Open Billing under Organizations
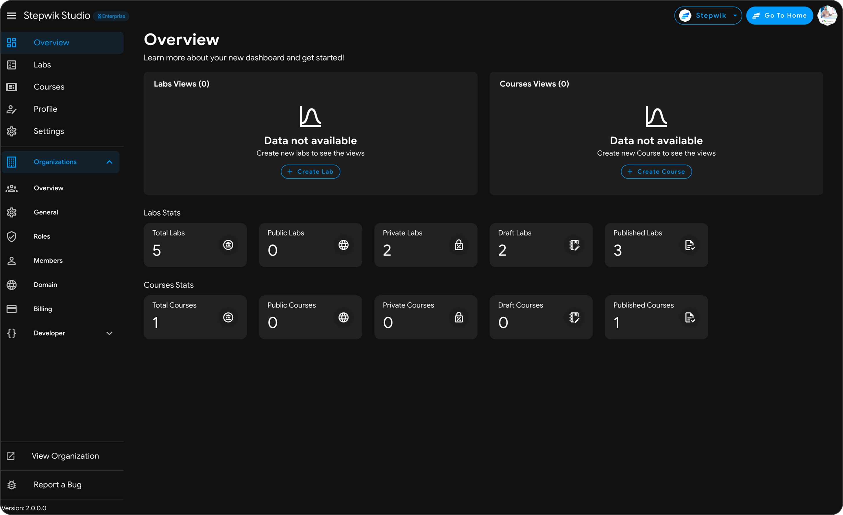Screen dimensions: 843x515 click(60, 309)
